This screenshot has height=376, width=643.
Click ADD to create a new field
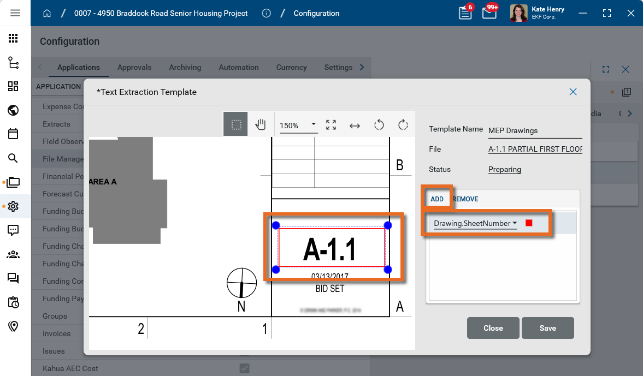tap(437, 199)
